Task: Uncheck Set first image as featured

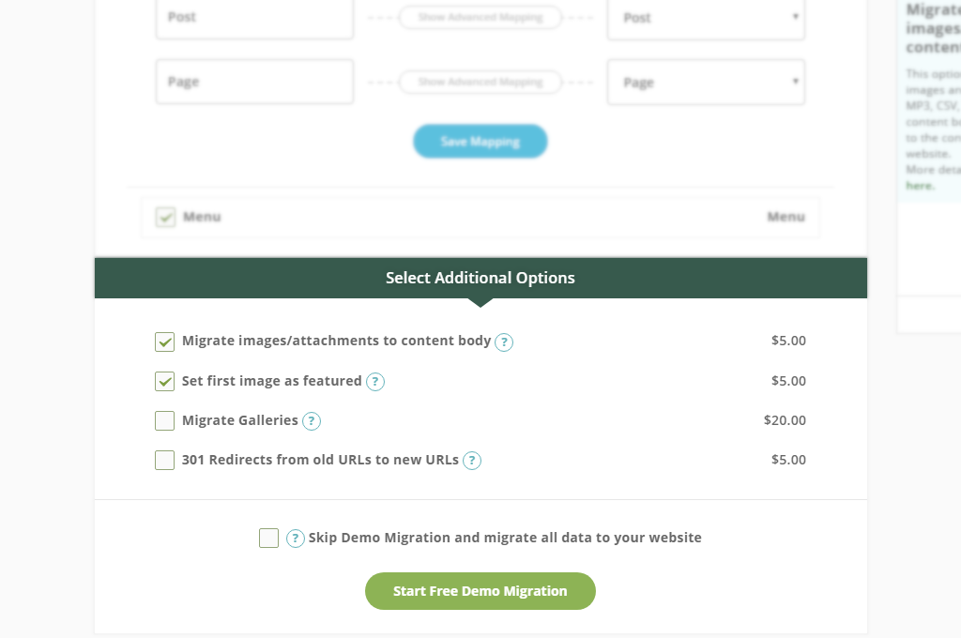Action: click(x=165, y=381)
